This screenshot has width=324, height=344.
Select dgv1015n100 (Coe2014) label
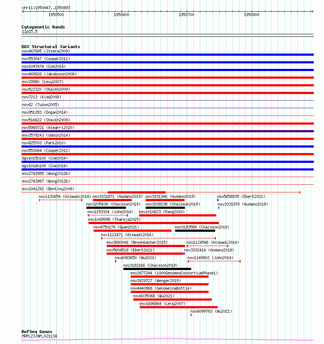45,158
